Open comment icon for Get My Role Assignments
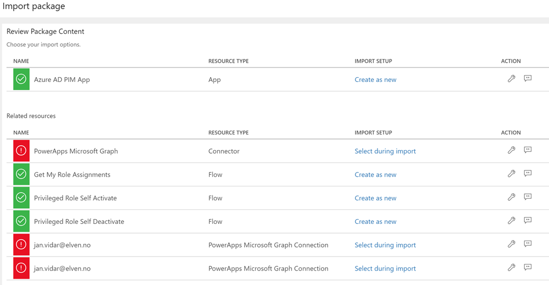The width and height of the screenshot is (549, 285). pos(528,174)
